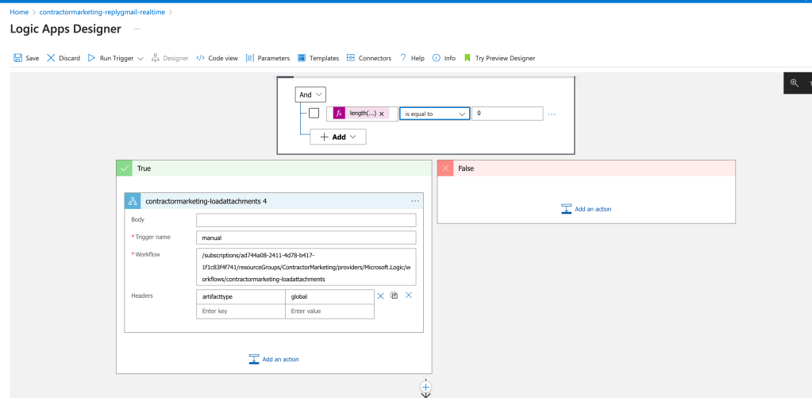Click the Home breadcrumb link
Image resolution: width=812 pixels, height=398 pixels.
(x=19, y=12)
